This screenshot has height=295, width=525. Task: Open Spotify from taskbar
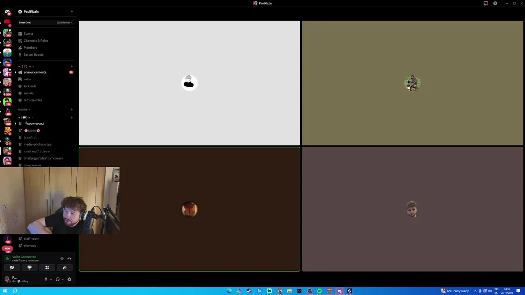(320, 291)
